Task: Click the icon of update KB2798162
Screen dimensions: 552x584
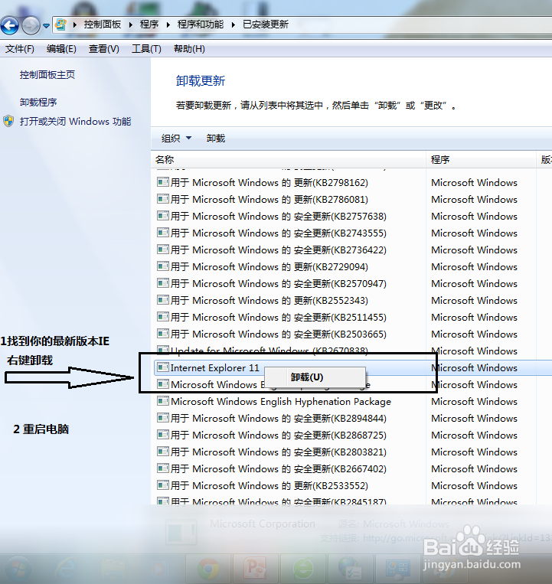Action: tap(163, 182)
